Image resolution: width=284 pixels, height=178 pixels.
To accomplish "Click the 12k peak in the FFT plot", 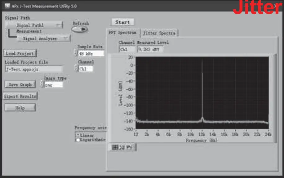I will click(202, 90).
